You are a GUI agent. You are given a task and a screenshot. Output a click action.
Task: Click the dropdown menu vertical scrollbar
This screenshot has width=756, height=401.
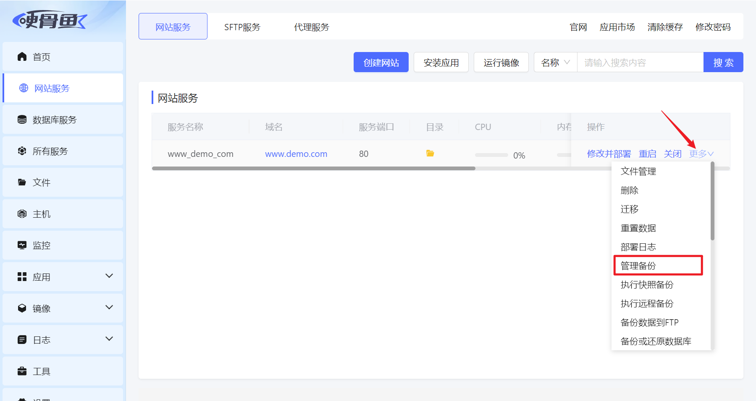point(712,201)
